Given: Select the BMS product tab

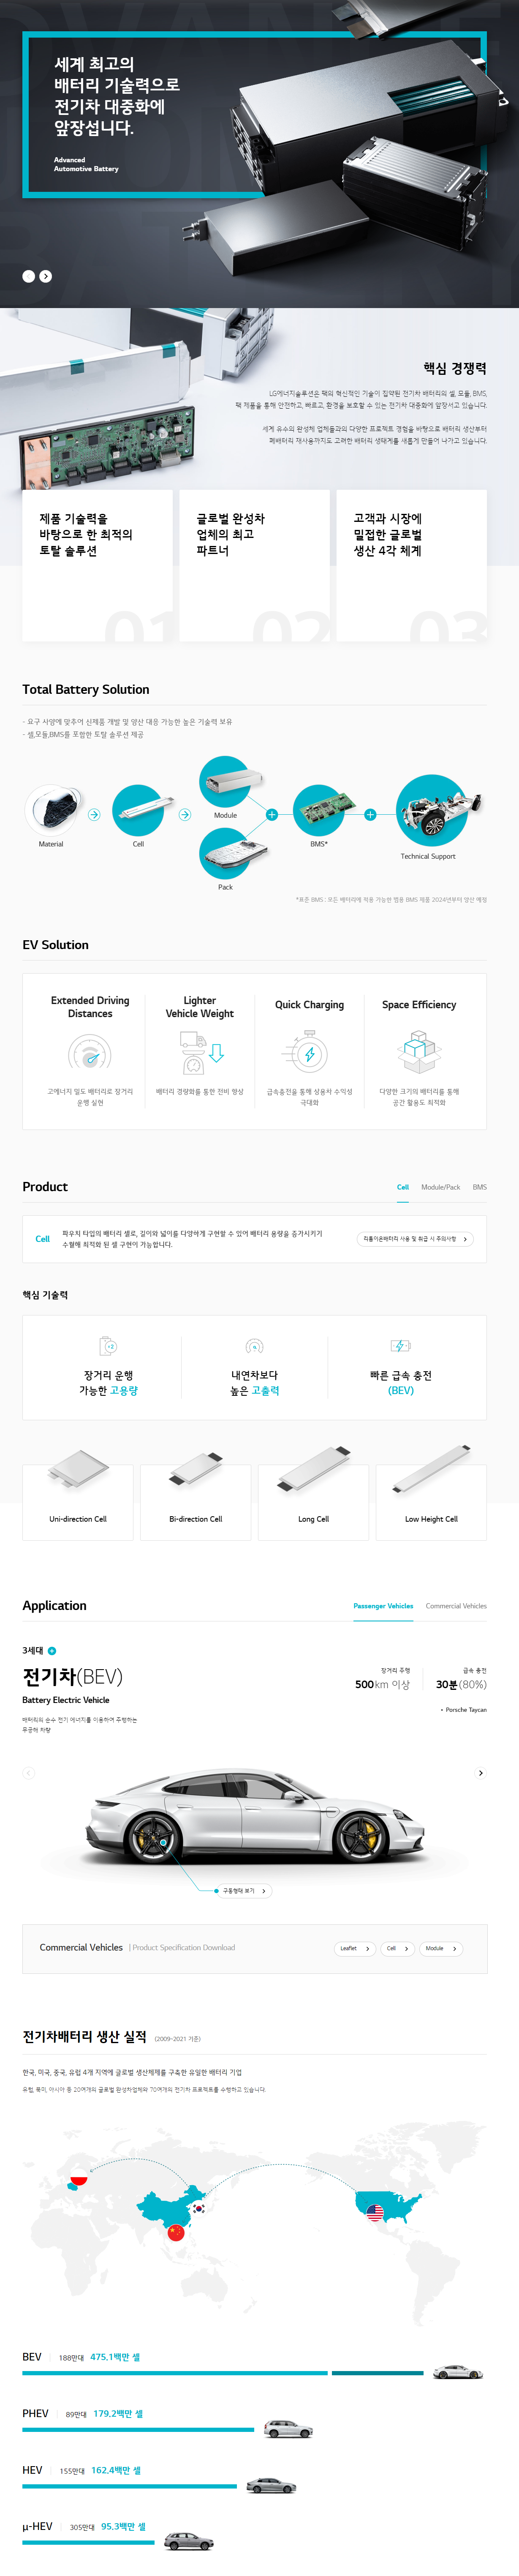Looking at the screenshot, I should click(480, 1187).
